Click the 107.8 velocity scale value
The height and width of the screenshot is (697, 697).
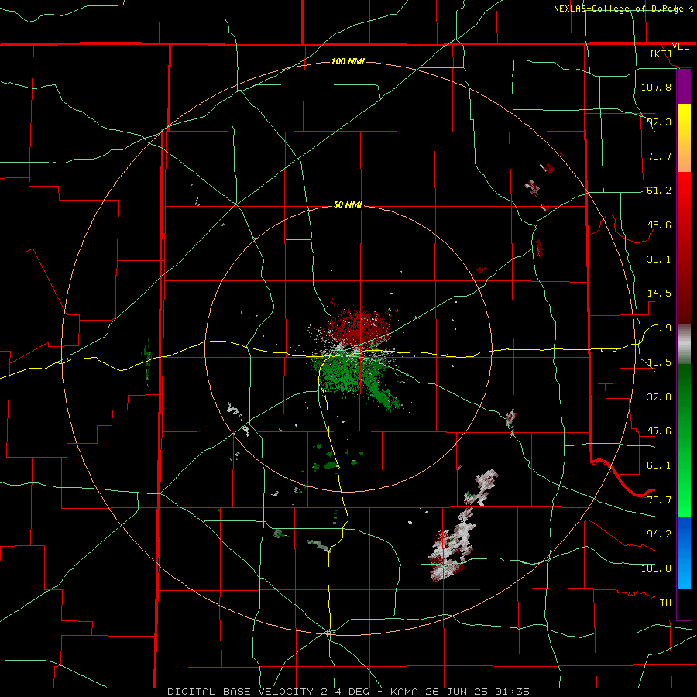656,87
